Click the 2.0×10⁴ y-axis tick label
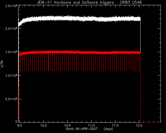166x133 pixels. click(x=11, y=29)
